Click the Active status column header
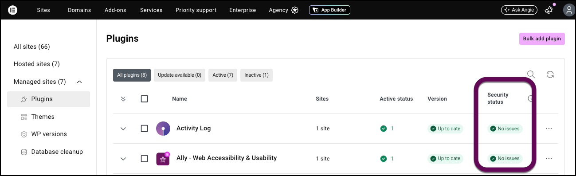The height and width of the screenshot is (176, 576). (x=396, y=99)
